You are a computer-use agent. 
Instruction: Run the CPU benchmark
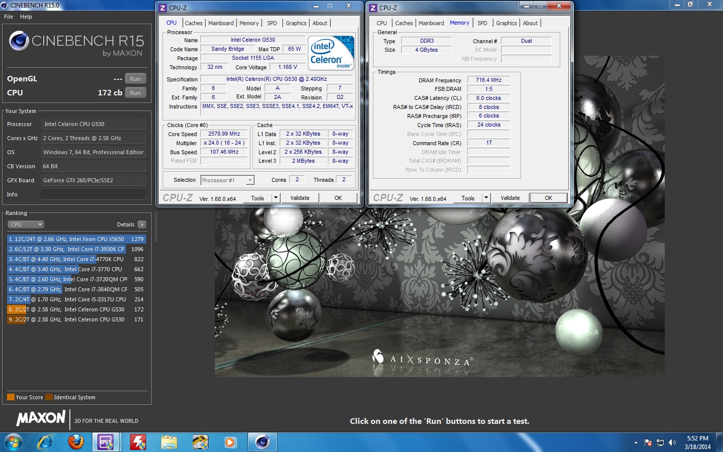136,93
